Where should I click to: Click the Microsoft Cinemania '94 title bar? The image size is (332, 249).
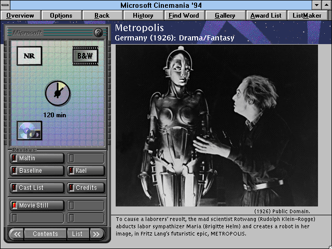[161, 5]
